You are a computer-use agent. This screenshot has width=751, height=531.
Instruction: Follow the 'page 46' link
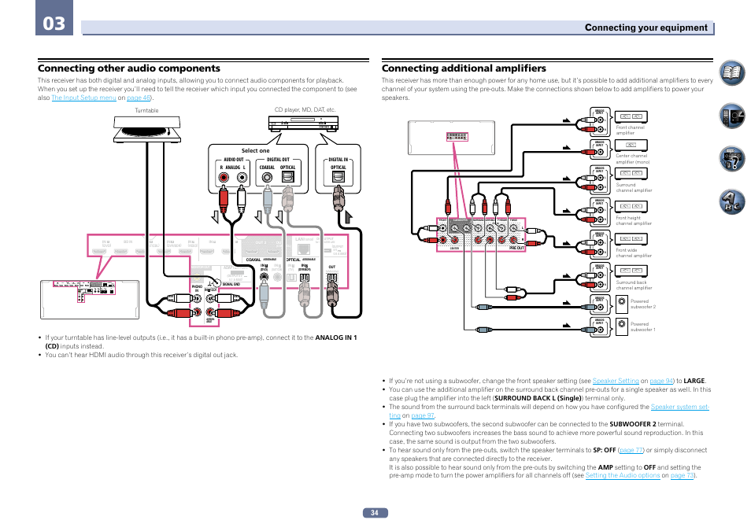coord(139,98)
